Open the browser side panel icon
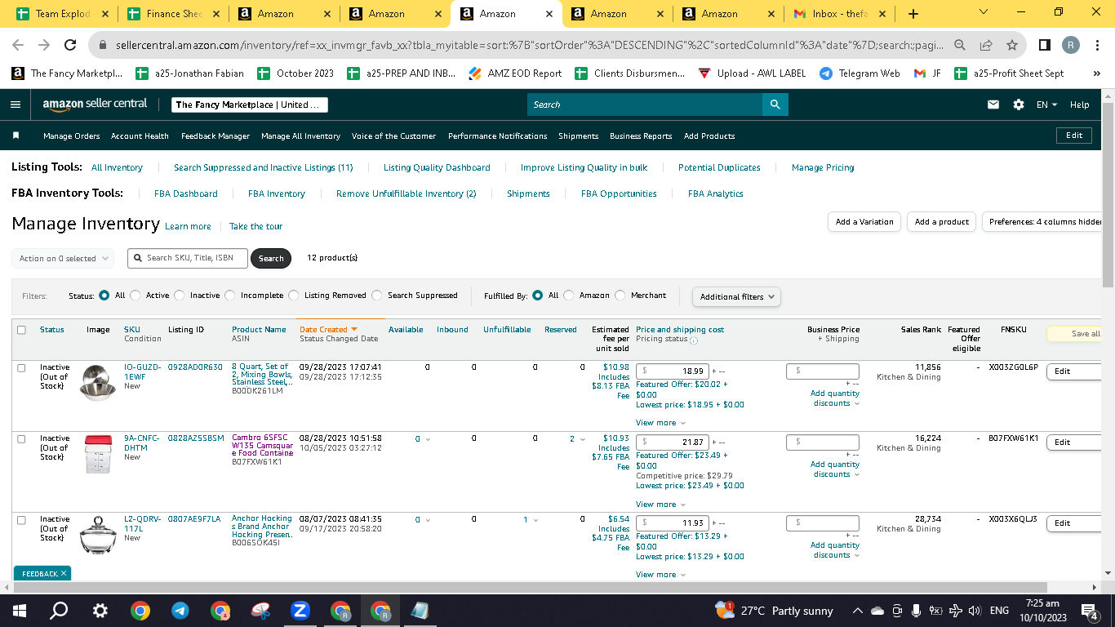The height and width of the screenshot is (627, 1115). [1044, 45]
